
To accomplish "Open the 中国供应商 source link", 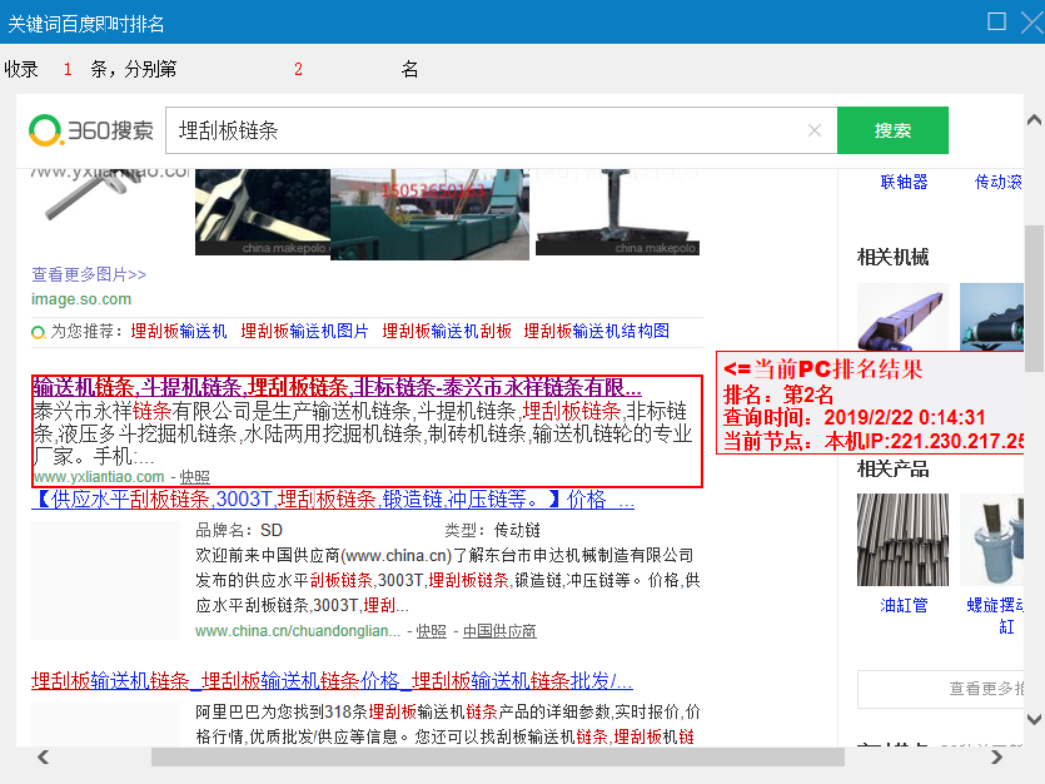I will pos(500,630).
